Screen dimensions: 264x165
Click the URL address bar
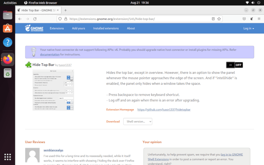coord(140,19)
